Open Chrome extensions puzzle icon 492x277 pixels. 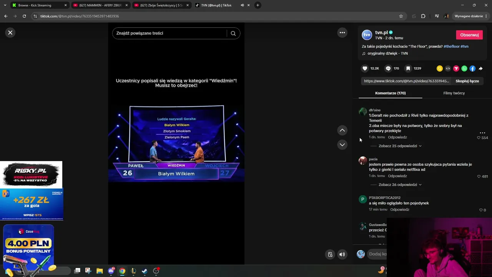point(423,16)
